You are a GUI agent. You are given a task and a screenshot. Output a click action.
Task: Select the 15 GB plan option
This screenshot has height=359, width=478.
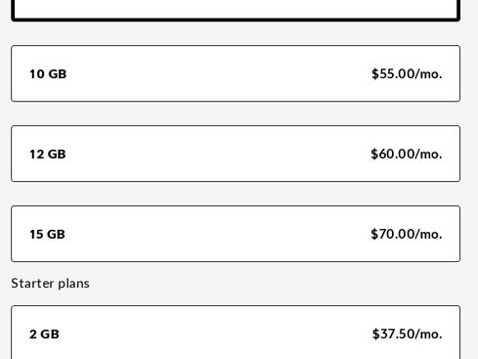tap(236, 234)
